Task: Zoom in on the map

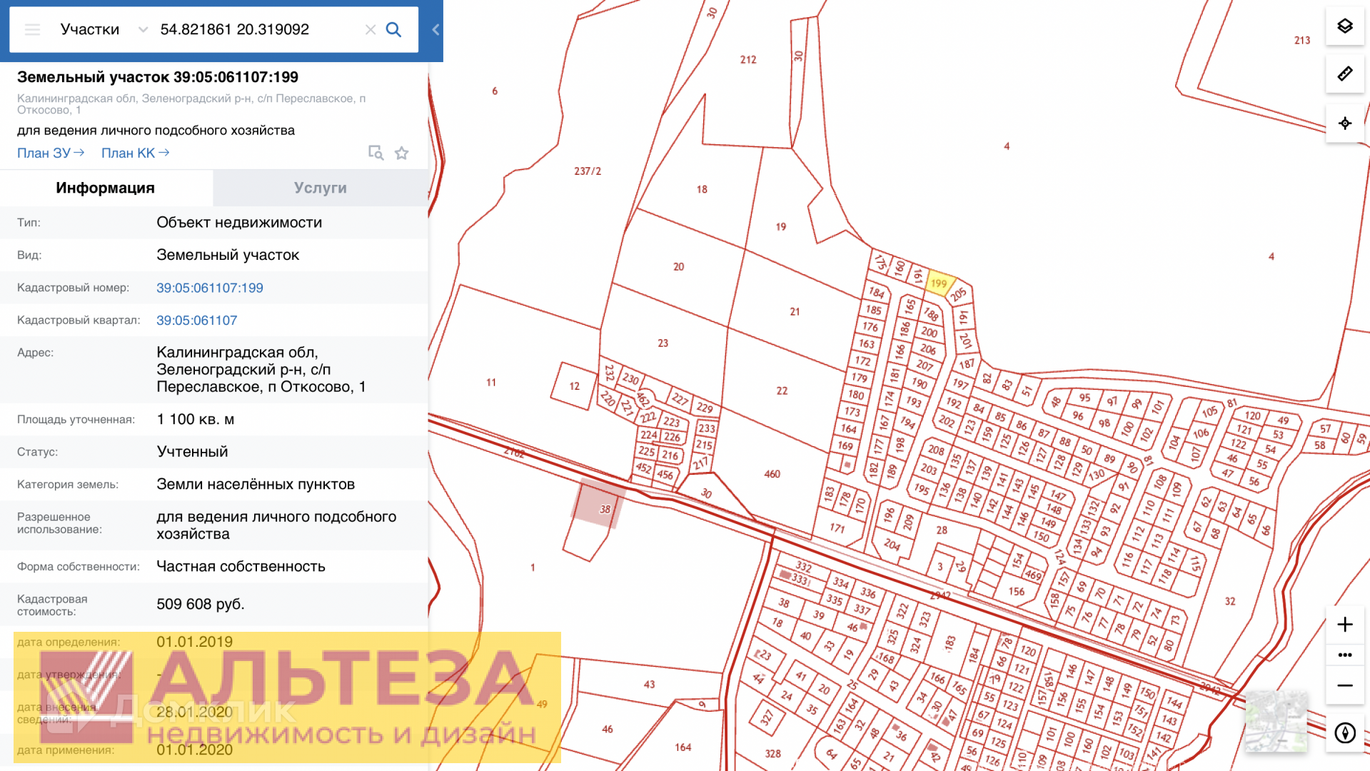Action: coord(1345,625)
